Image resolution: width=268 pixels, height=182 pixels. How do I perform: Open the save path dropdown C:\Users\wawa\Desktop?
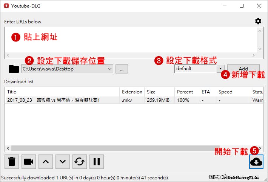[67, 69]
